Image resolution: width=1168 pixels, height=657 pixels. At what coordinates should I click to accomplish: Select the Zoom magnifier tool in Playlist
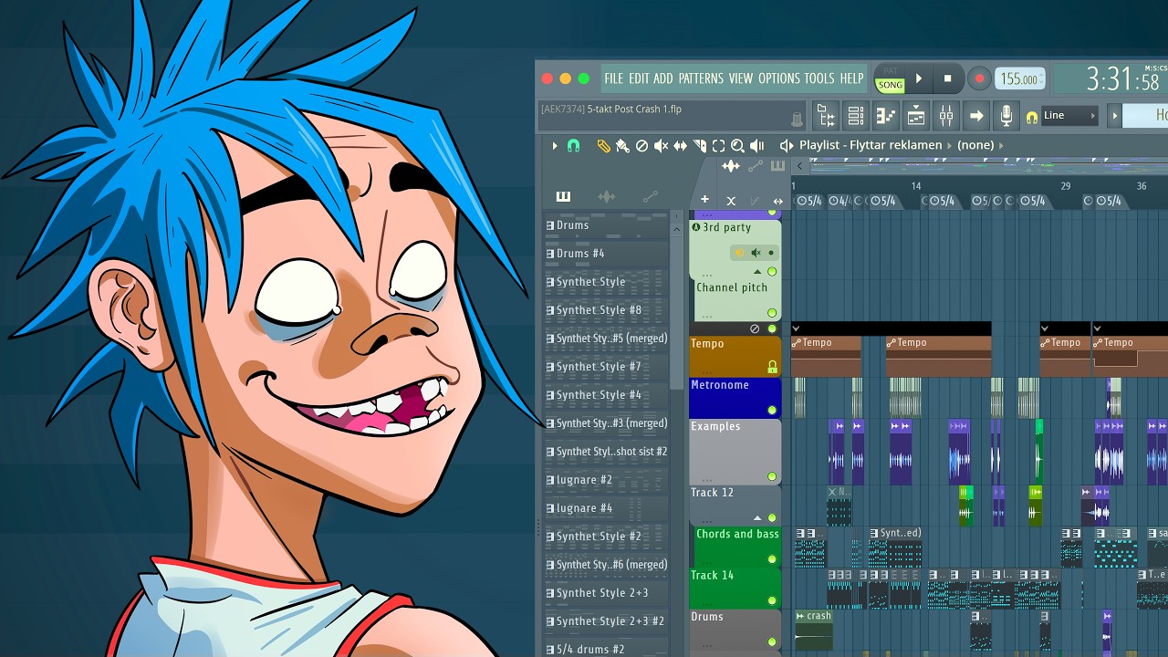click(x=737, y=145)
